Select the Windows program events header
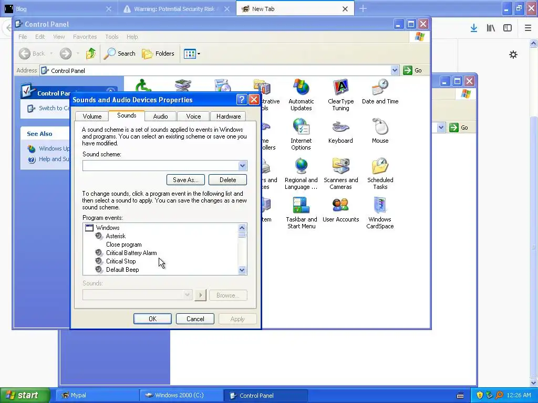 click(x=107, y=228)
